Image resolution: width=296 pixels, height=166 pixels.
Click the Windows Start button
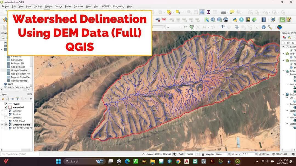click(x=59, y=161)
